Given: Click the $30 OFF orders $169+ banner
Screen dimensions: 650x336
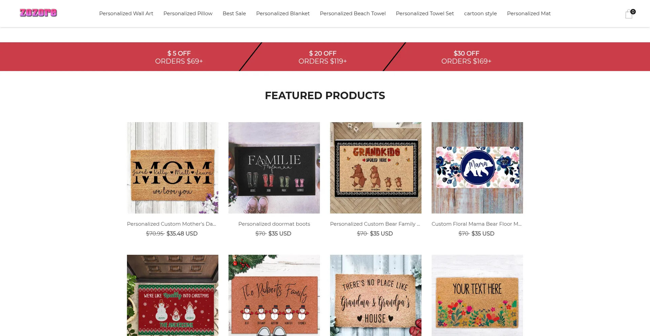Looking at the screenshot, I should pyautogui.click(x=466, y=57).
